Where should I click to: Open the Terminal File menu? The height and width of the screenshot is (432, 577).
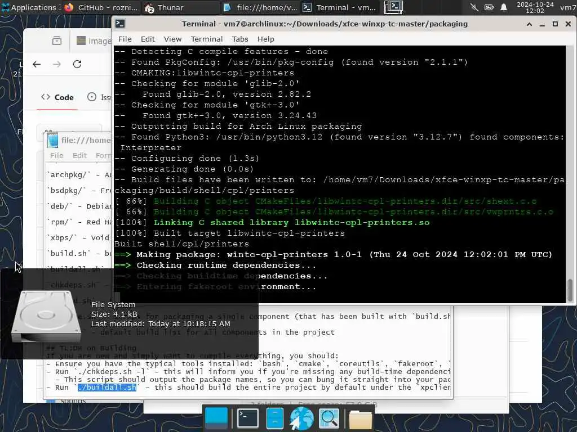tap(125, 39)
